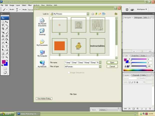
Task: Open the painting Mode dropdown
Action: [x=30, y=10]
